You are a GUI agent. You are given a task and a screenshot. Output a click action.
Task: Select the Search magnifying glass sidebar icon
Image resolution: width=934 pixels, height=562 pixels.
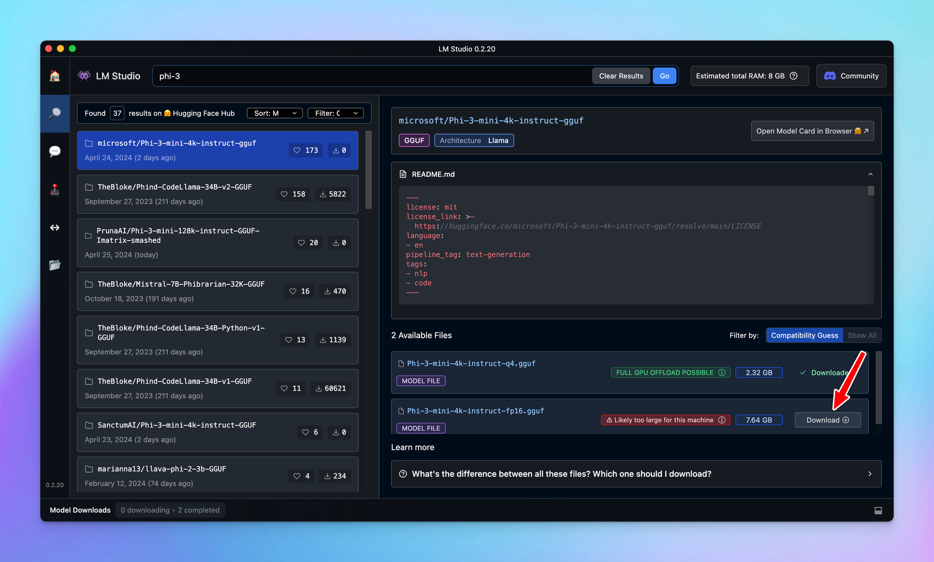point(55,113)
